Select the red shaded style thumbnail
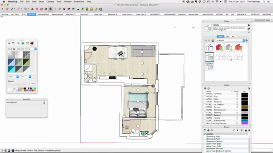Image resolution: width=273 pixels, height=153 pixels. [x=238, y=47]
